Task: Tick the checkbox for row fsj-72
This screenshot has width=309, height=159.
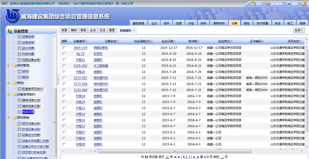Action: [64, 53]
